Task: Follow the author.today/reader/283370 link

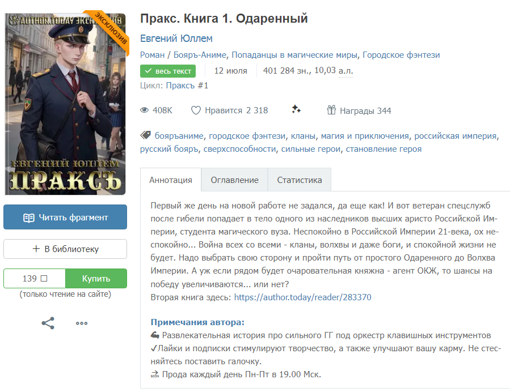Action: pos(302,297)
